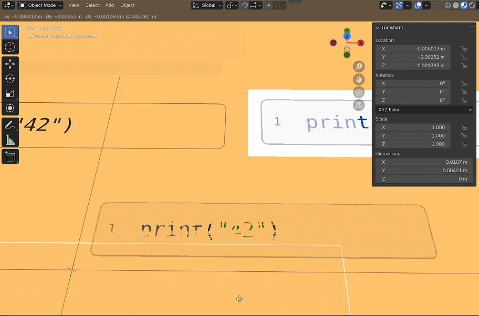Open the Transform panel options grip
Image resolution: width=479 pixels, height=316 pixels.
471,27
